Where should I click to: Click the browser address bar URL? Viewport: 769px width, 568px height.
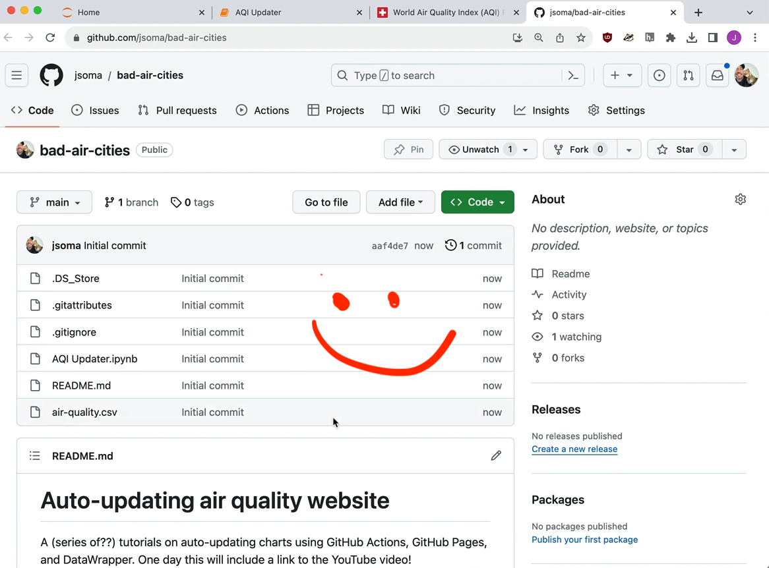click(x=156, y=38)
